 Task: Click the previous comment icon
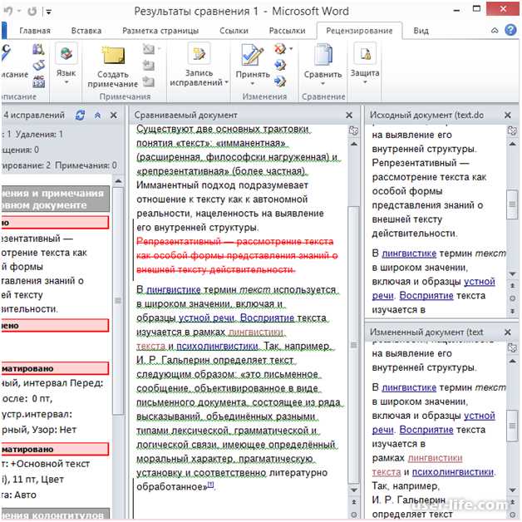[x=149, y=65]
